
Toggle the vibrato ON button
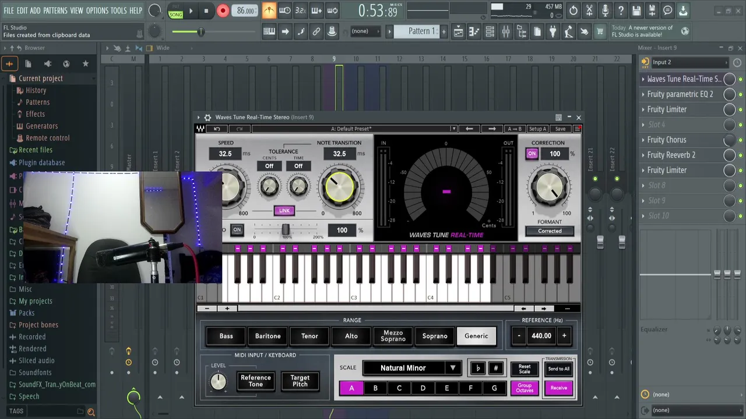point(237,230)
